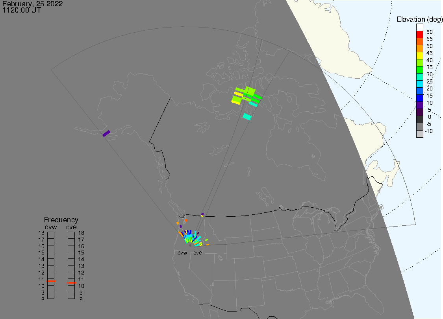Click the purple scatter patch over the Alaska Peninsula

tap(106, 133)
